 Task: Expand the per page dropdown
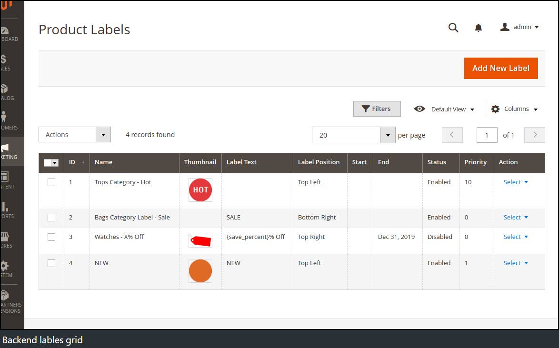coord(388,135)
